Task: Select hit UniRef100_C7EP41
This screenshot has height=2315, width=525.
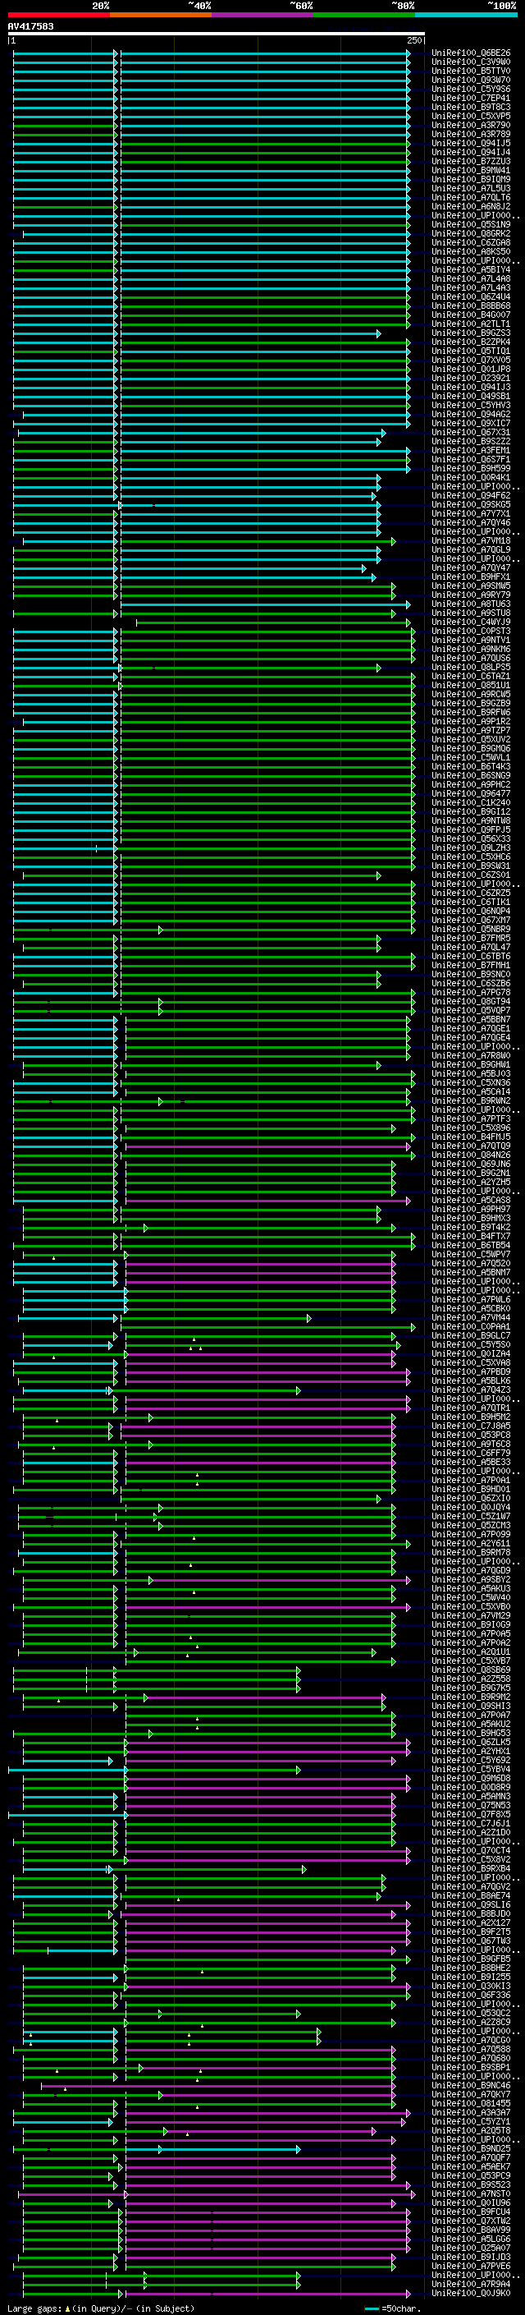Action: tap(471, 98)
